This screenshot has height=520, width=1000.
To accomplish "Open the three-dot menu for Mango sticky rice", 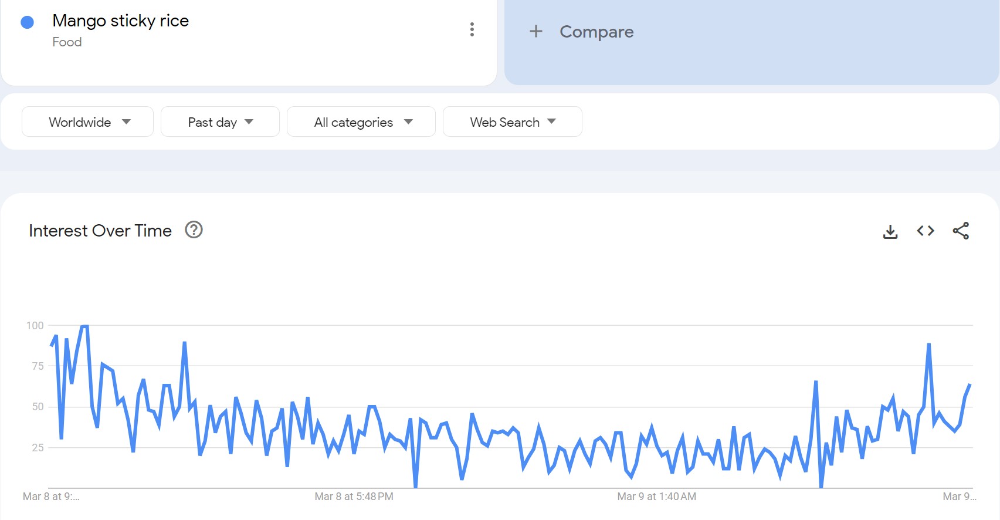I will (472, 29).
